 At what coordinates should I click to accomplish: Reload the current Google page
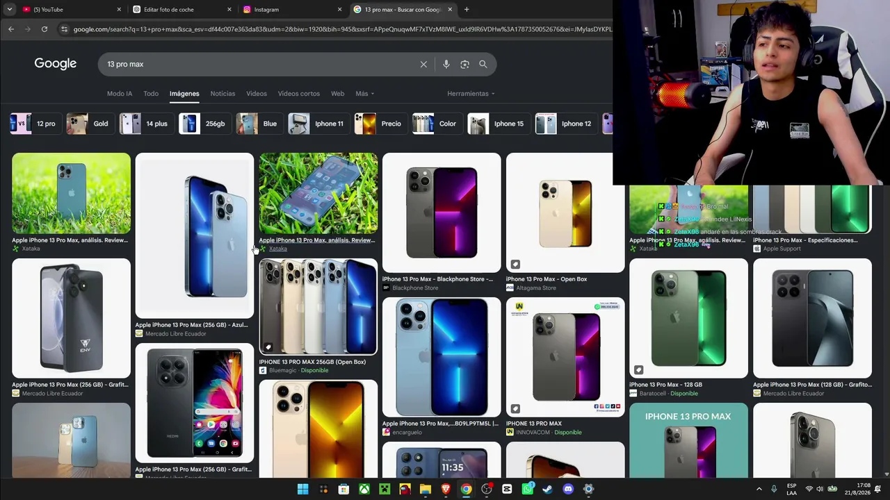click(x=44, y=29)
